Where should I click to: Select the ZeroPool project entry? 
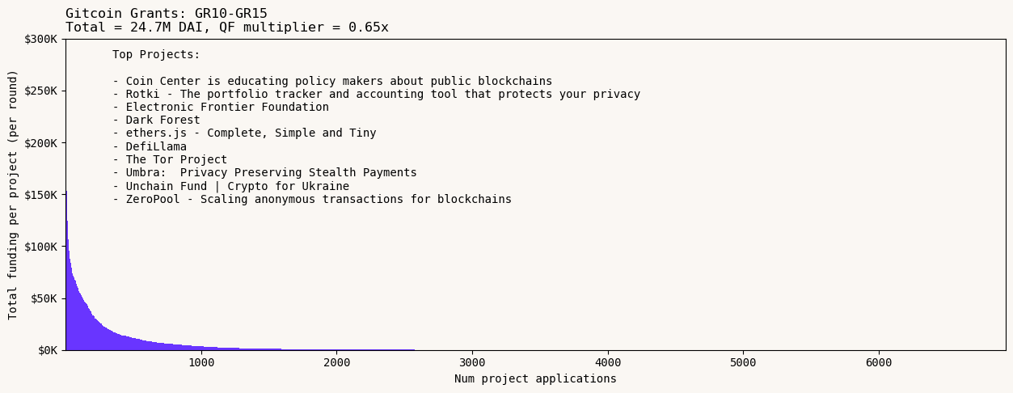[x=312, y=200]
